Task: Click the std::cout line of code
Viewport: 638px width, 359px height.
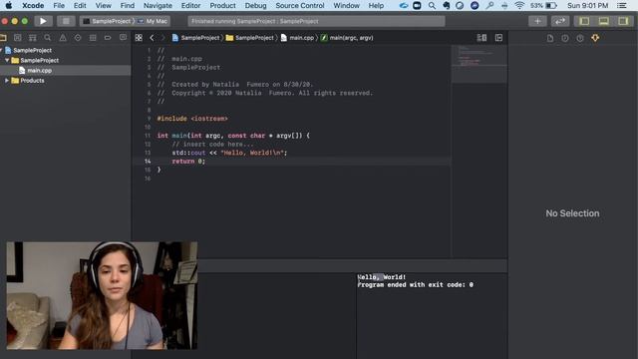Action: 229,153
